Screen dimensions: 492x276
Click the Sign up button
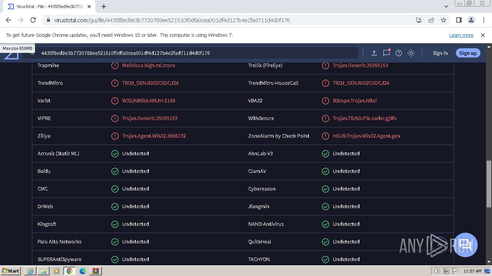(468, 53)
